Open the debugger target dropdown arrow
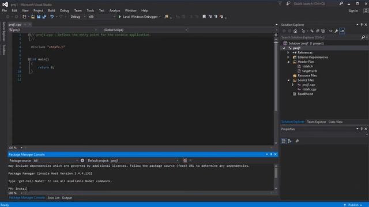Image resolution: width=369 pixels, height=207 pixels. click(x=160, y=17)
